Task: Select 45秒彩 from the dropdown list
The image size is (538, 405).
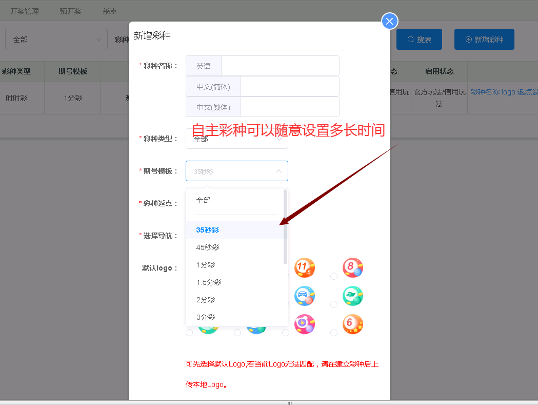Action: pyautogui.click(x=208, y=247)
